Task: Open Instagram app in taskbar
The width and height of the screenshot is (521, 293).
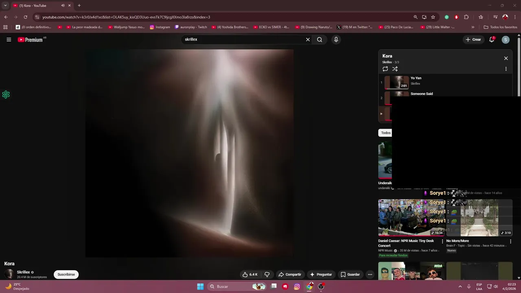Action: point(297,286)
